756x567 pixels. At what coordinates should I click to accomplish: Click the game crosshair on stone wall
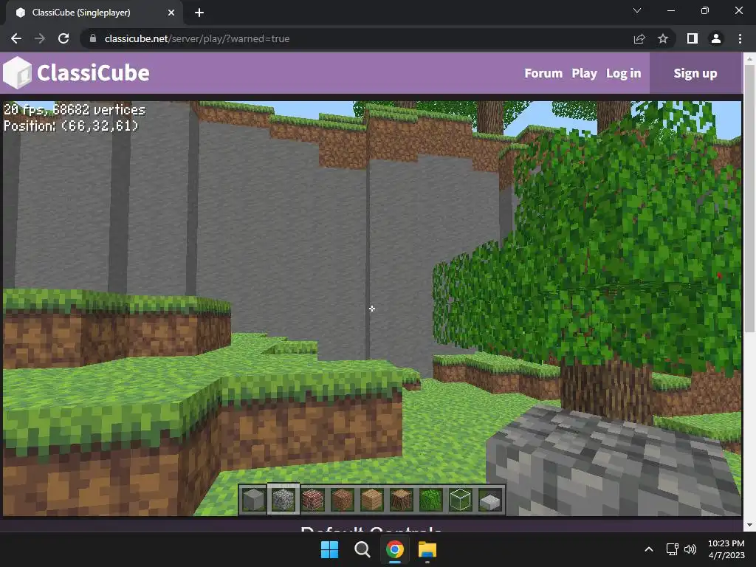372,309
